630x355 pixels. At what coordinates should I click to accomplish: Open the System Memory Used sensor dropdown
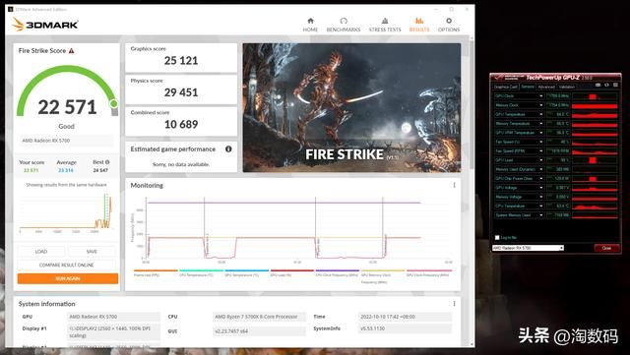(541, 215)
